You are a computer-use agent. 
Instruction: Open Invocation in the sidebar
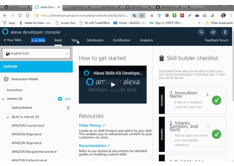[x=14, y=90]
